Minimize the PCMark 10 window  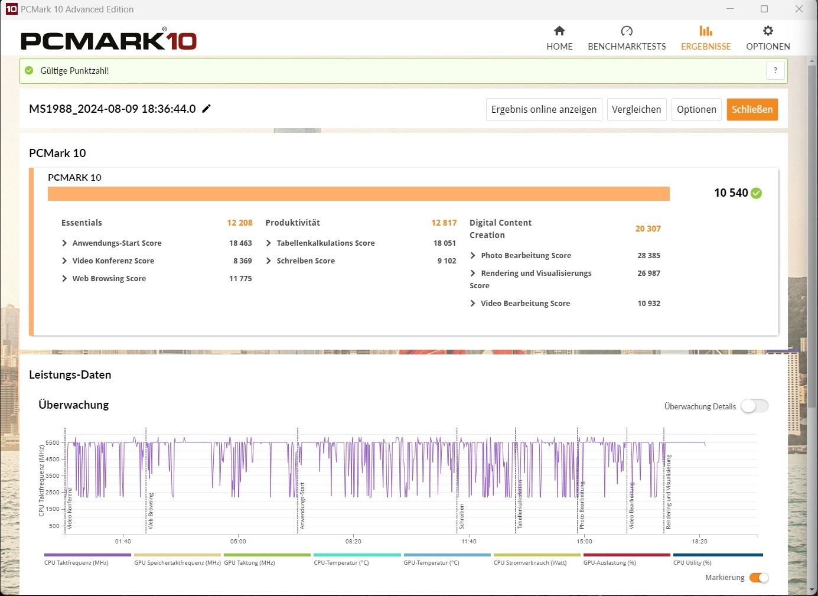coord(730,9)
